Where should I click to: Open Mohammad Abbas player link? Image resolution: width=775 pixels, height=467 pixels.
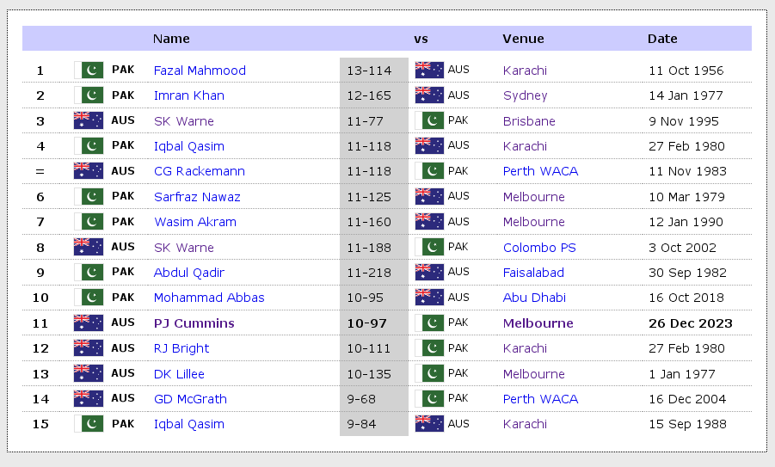coord(209,298)
